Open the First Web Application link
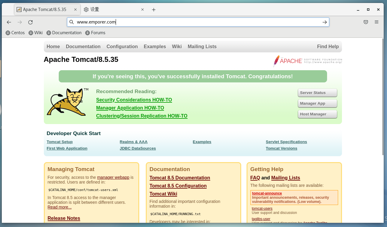This screenshot has height=227, width=387. [x=67, y=148]
